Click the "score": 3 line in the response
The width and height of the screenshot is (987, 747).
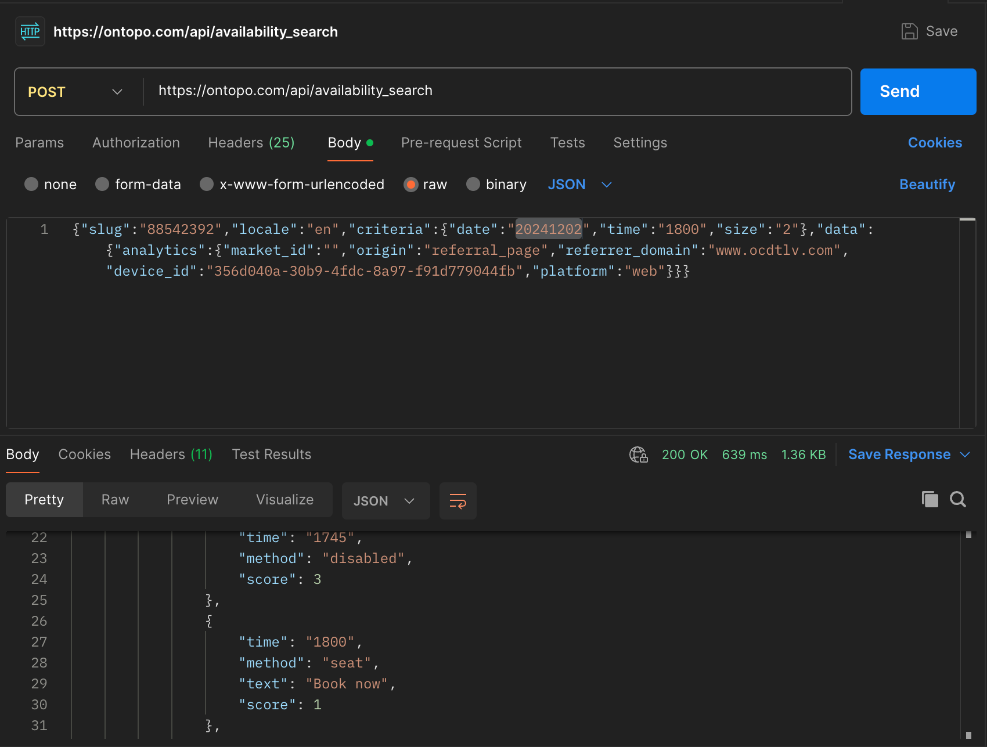tap(280, 579)
